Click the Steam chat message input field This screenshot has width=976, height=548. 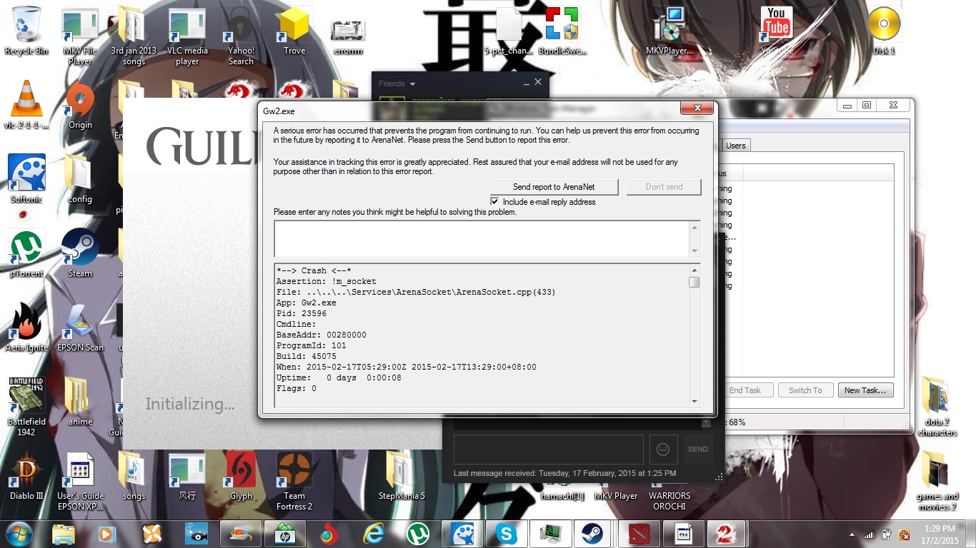[548, 450]
